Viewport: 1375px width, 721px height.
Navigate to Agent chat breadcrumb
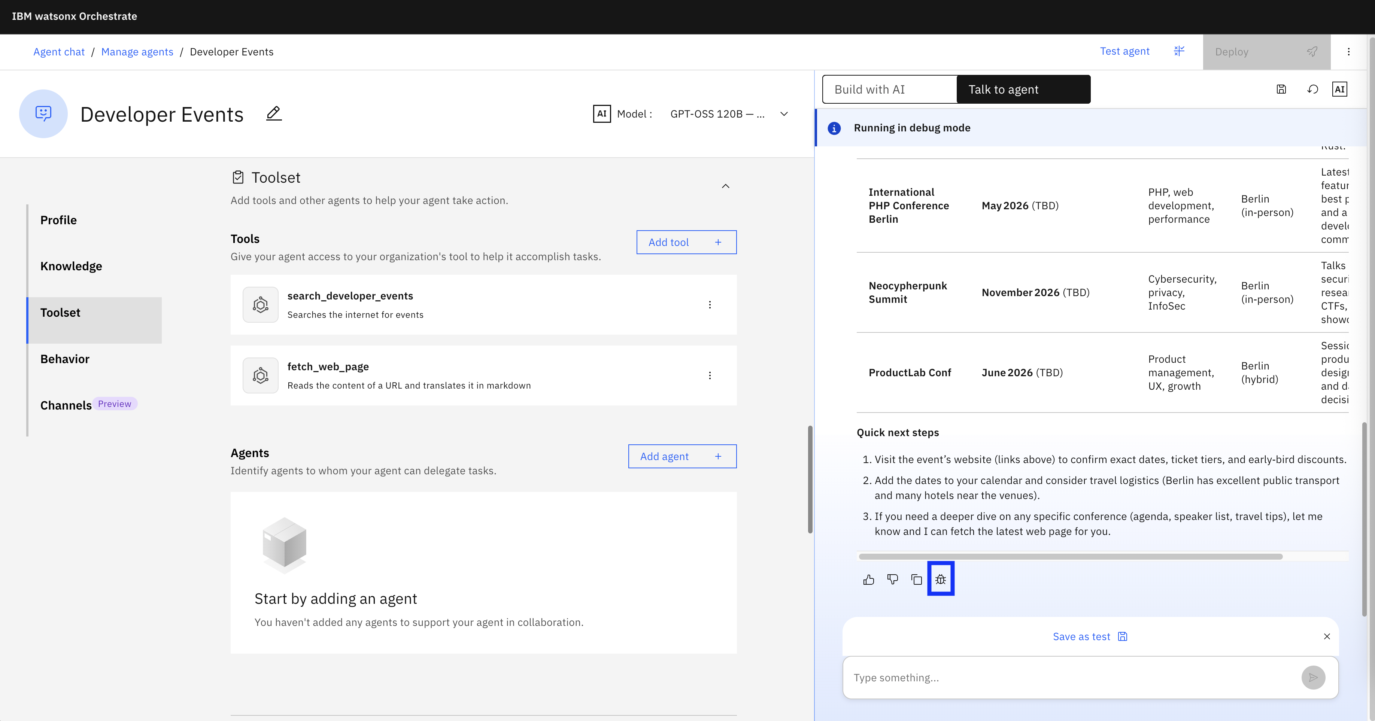tap(59, 52)
